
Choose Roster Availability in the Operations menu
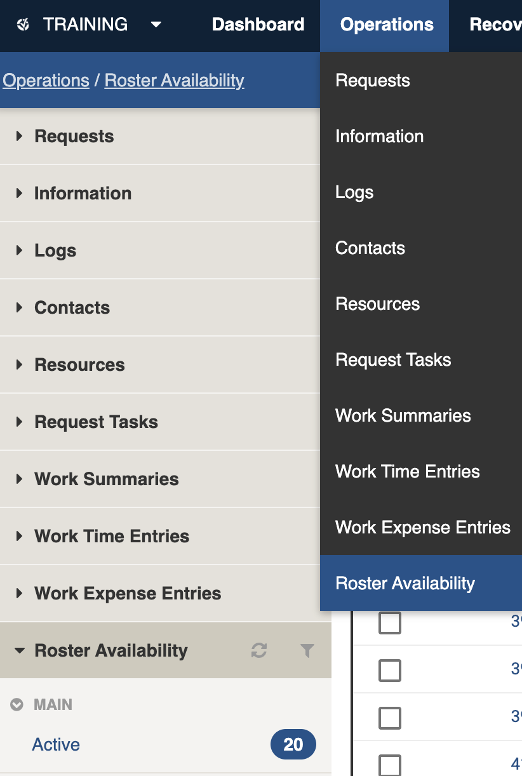point(405,584)
